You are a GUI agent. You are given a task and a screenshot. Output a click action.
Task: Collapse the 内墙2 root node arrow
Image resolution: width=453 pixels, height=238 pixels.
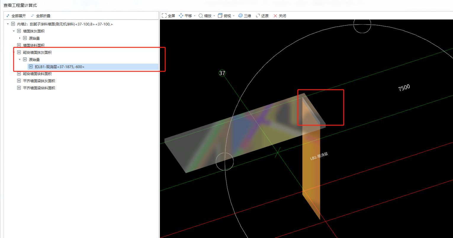(8, 24)
